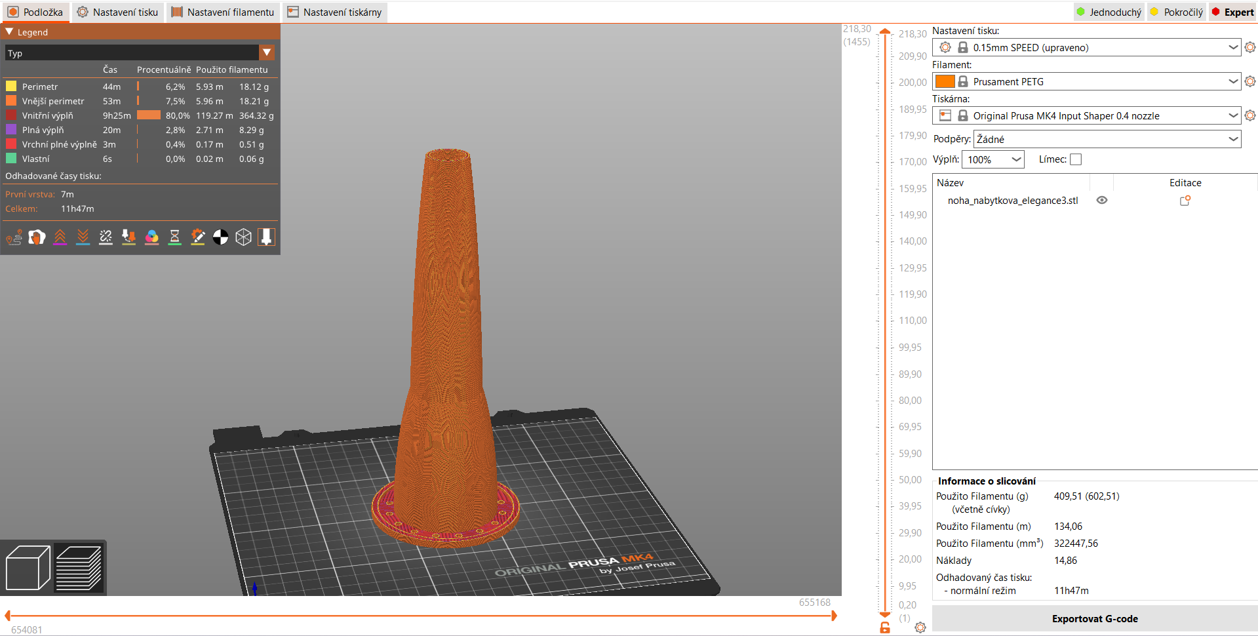Open the Podpěry supports dropdown
This screenshot has width=1258, height=636.
pyautogui.click(x=1107, y=139)
